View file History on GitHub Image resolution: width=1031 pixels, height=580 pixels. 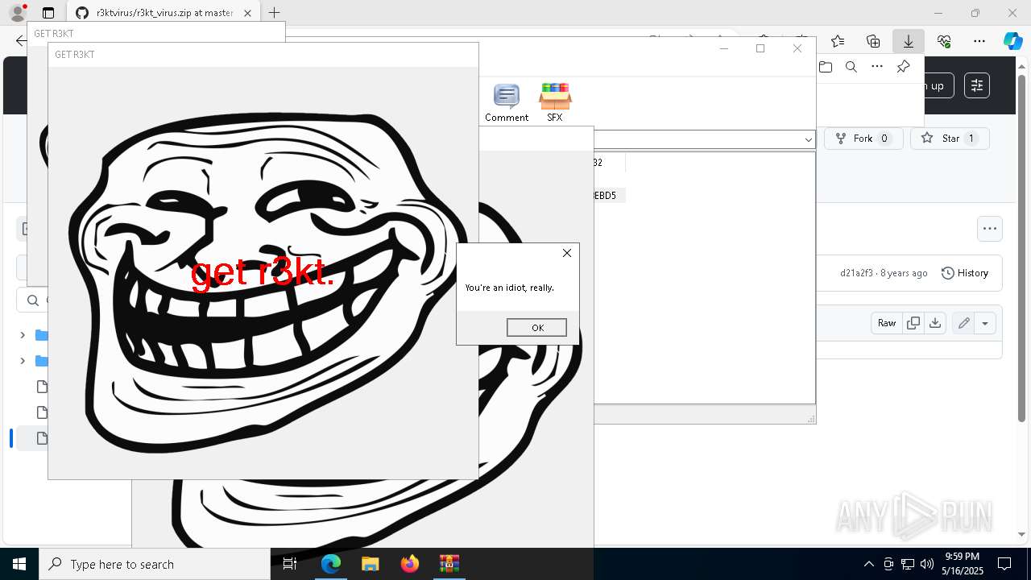(x=965, y=273)
